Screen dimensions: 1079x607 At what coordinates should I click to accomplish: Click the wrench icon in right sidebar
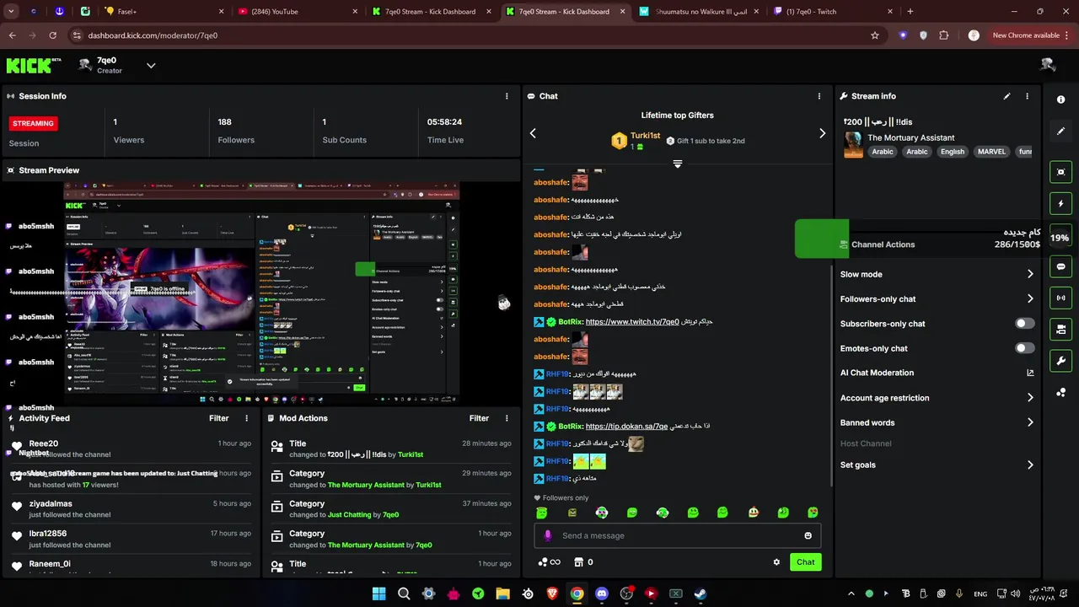[1060, 361]
